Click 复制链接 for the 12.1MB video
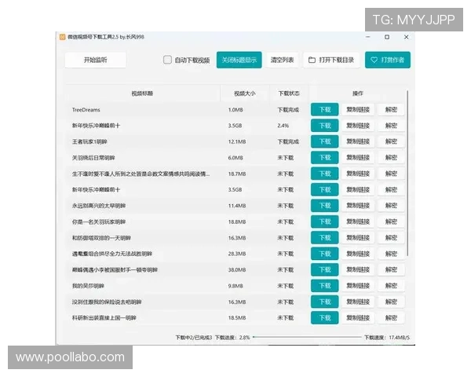471x377 pixels. (x=358, y=141)
